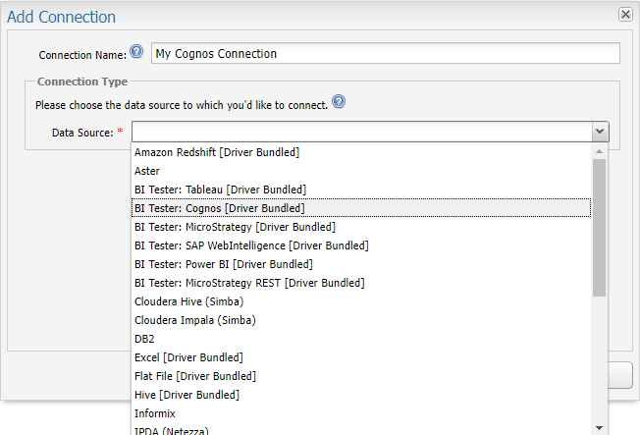Click the dropdown list scrollbar thumb
Viewport: 640px width, 435px height.
click(599, 228)
